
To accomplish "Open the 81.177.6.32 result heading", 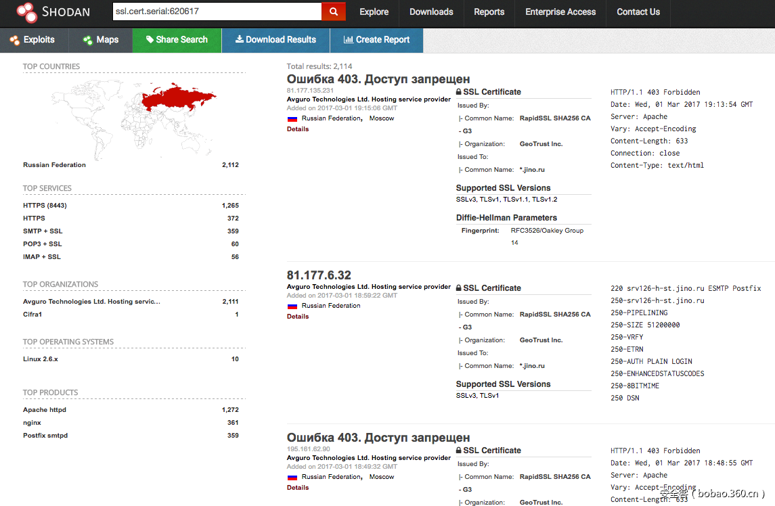I will point(319,275).
